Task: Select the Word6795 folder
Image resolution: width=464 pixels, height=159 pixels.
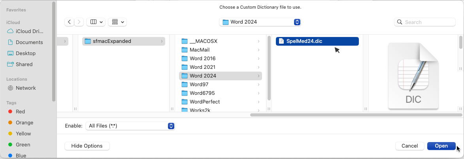Action: [221, 93]
